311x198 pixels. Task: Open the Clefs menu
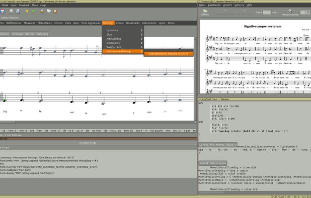(x=68, y=23)
